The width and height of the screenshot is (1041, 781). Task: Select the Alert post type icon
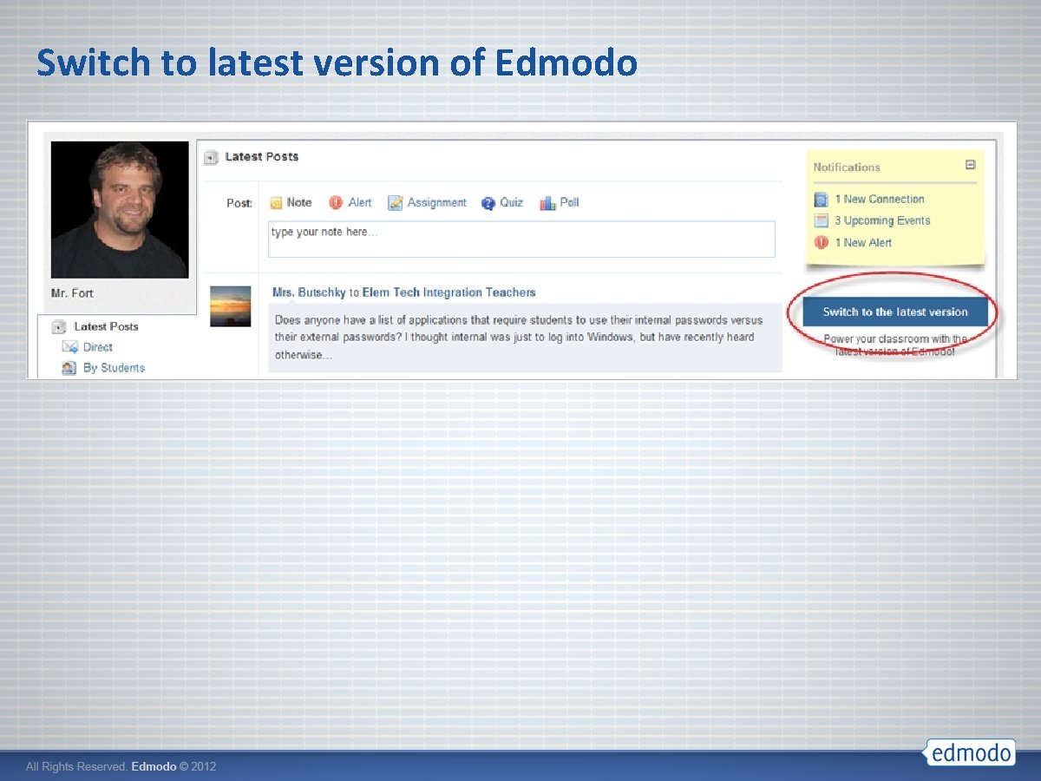336,202
